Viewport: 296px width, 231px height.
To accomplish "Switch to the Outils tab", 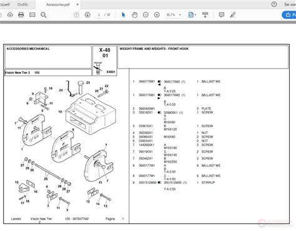I will click(22, 4).
